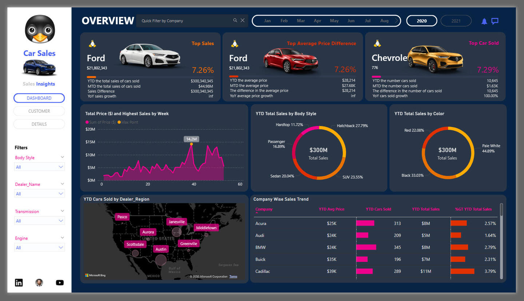Select the Aurora map label

(x=148, y=232)
